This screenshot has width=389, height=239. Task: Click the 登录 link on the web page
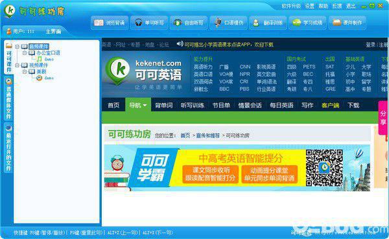pos(371,45)
